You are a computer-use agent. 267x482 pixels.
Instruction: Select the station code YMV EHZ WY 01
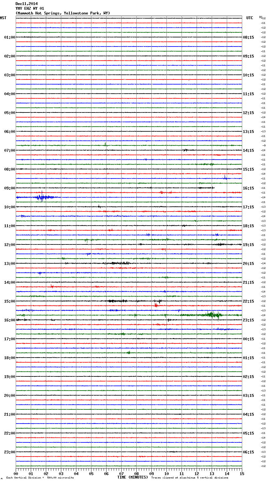(x=30, y=8)
